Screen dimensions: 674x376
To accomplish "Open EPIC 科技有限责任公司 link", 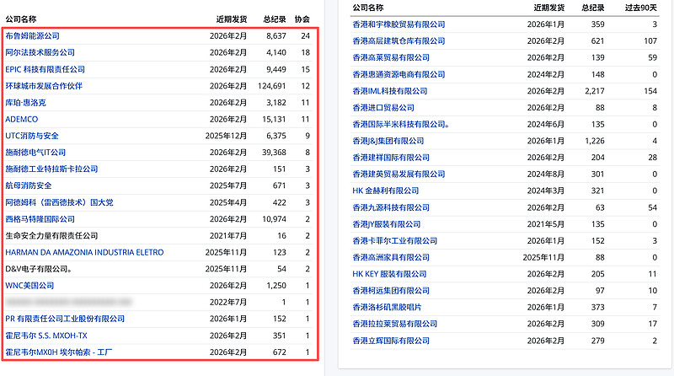I will point(45,69).
